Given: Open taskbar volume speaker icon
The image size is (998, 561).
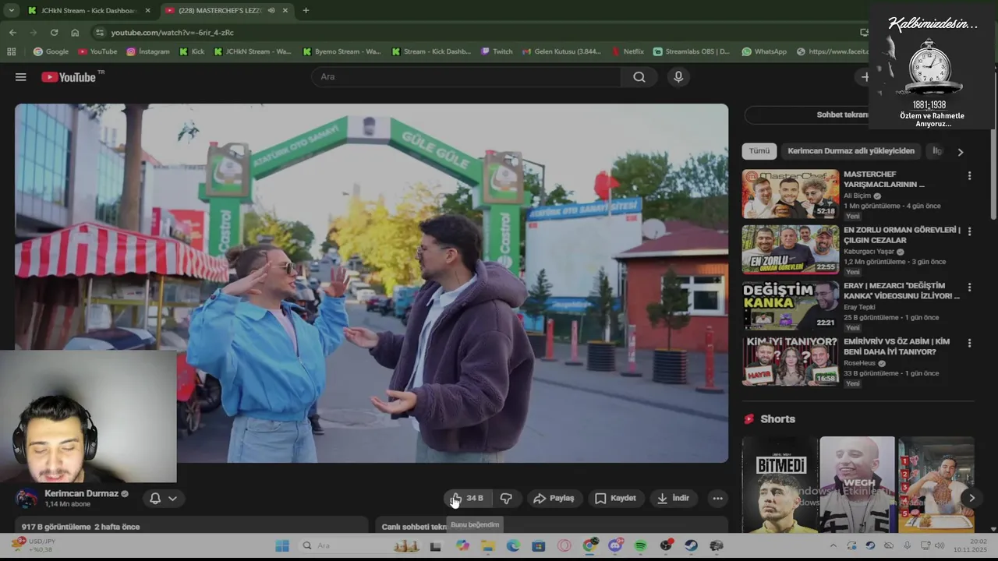Looking at the screenshot, I should (940, 545).
